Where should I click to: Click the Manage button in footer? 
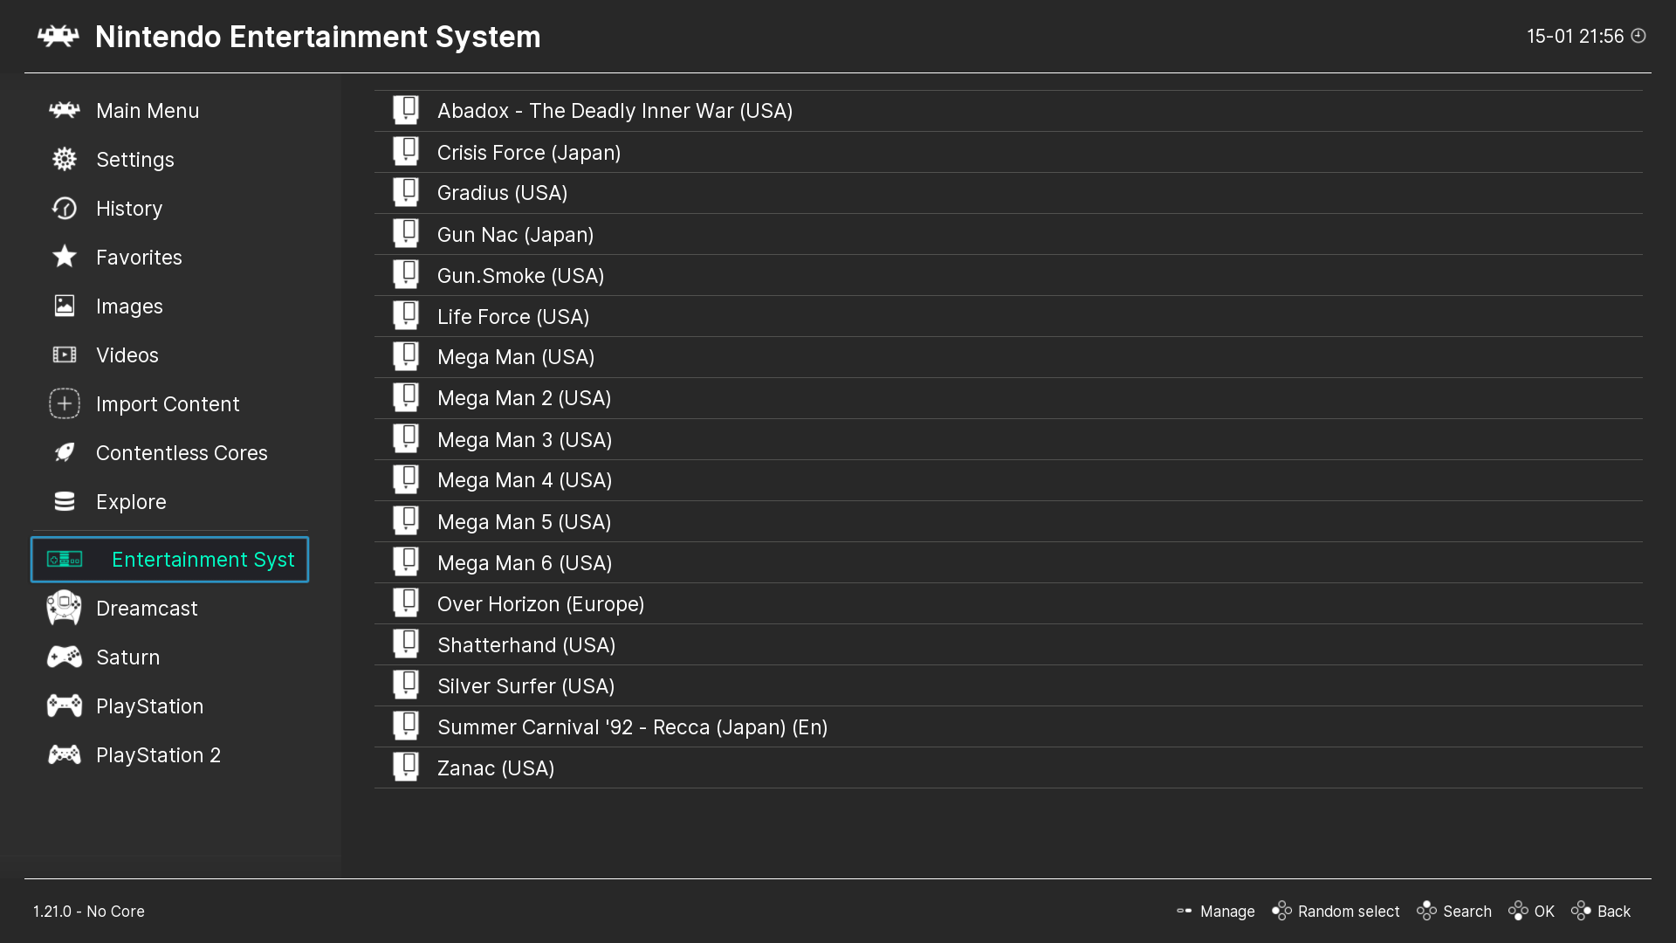pos(1216,911)
